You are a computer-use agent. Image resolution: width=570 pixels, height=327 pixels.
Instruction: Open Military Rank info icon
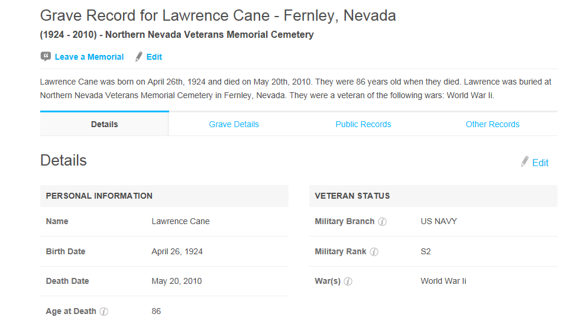tap(374, 252)
